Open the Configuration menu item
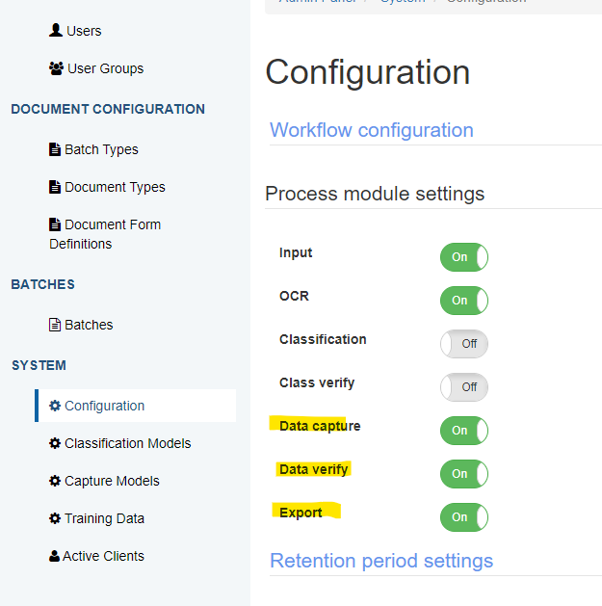Viewport: 602px width, 606px height. [104, 406]
